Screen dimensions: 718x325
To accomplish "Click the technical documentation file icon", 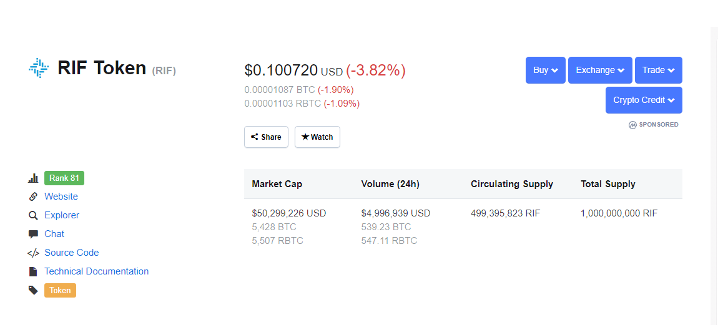I will pyautogui.click(x=33, y=271).
